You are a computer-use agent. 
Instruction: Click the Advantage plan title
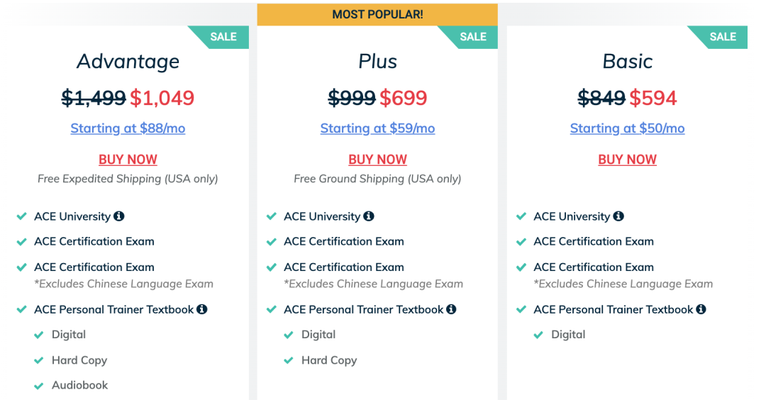pyautogui.click(x=128, y=62)
